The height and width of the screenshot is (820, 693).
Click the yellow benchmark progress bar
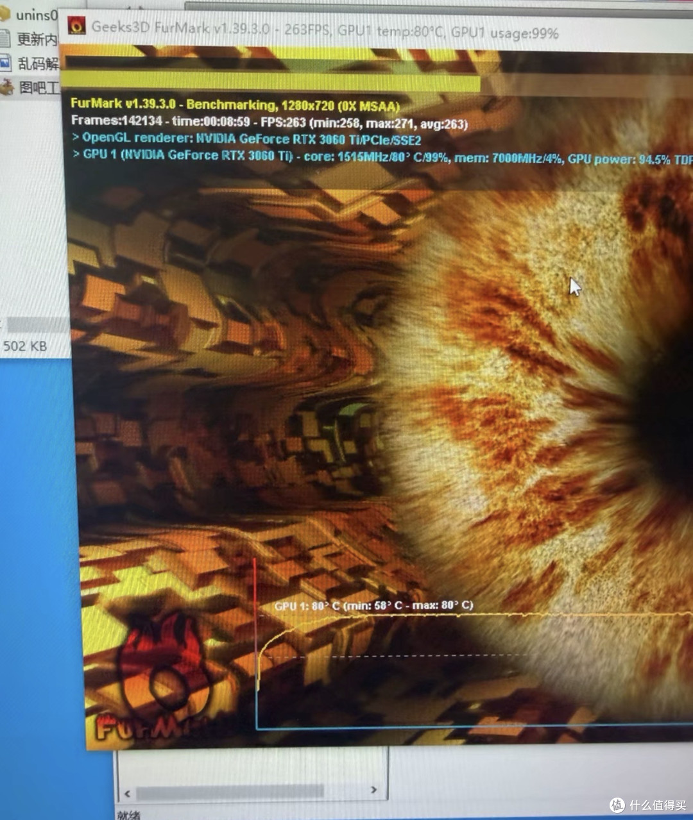point(271,81)
